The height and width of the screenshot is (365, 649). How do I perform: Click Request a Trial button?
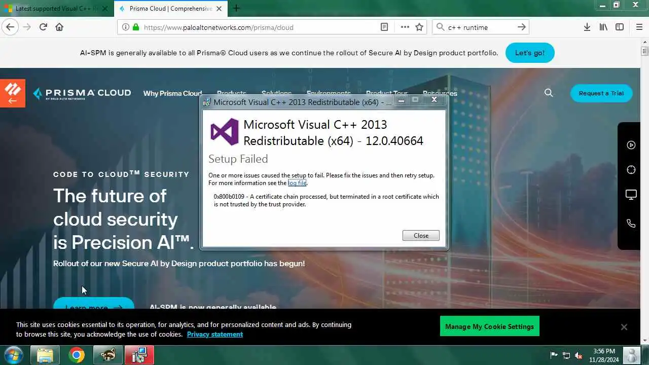tap(601, 93)
